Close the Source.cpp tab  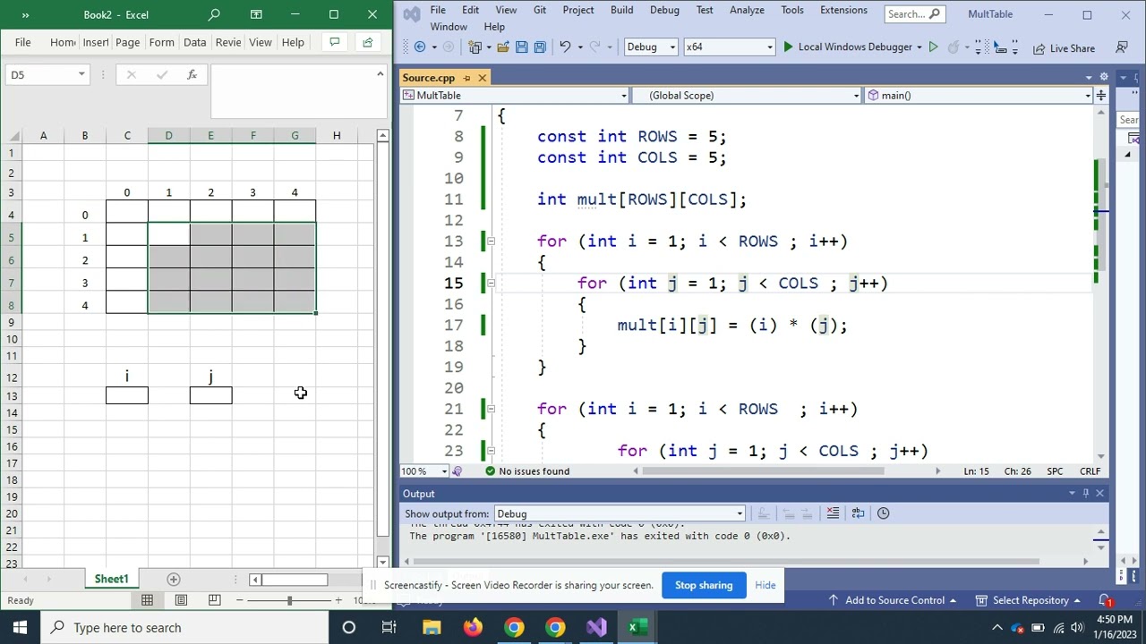[482, 78]
